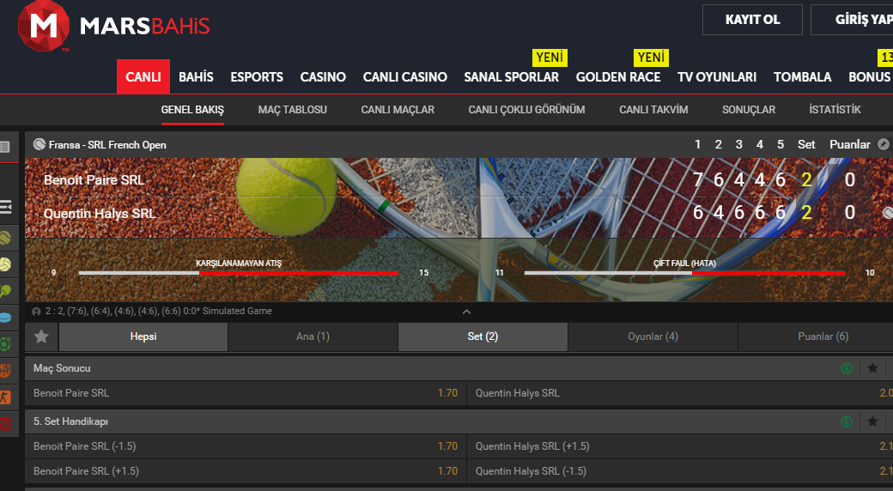Open the e-basketball sidebar icon
This screenshot has height=491, width=893.
coord(6,370)
